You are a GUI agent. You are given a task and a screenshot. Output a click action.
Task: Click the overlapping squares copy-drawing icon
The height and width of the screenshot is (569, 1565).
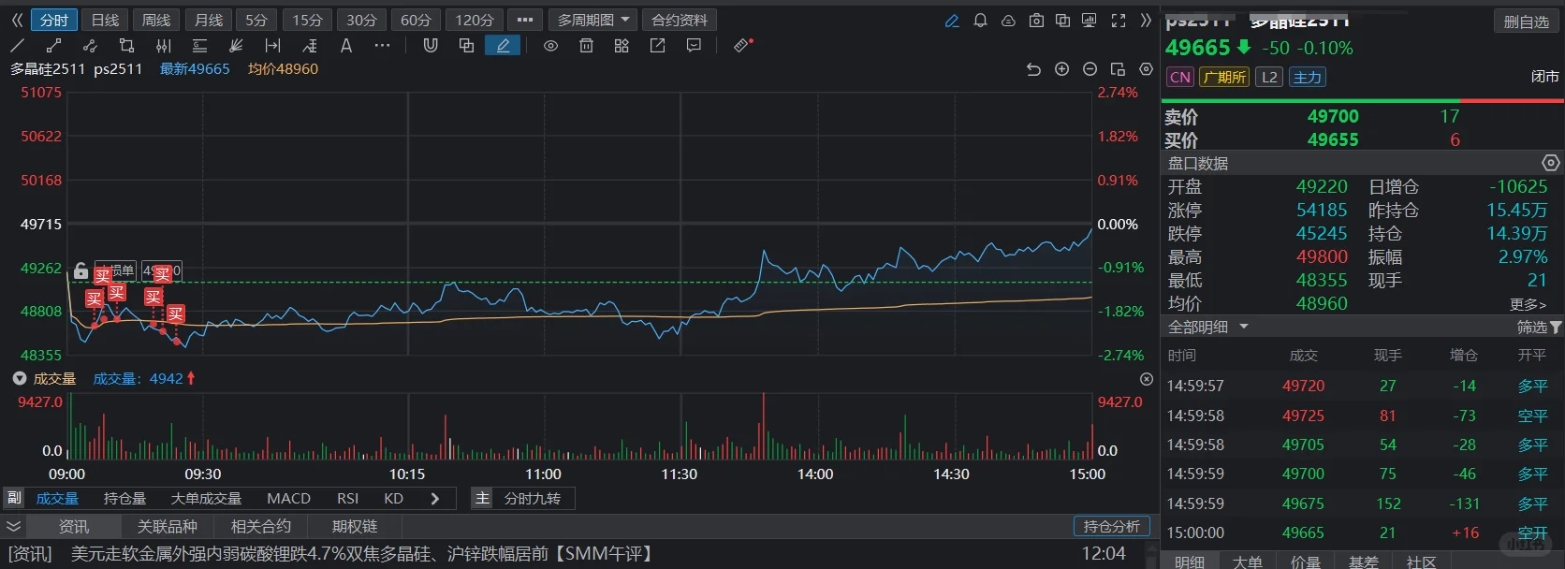(466, 45)
